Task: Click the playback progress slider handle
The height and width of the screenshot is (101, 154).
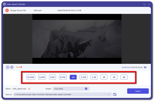Action: pos(21,67)
